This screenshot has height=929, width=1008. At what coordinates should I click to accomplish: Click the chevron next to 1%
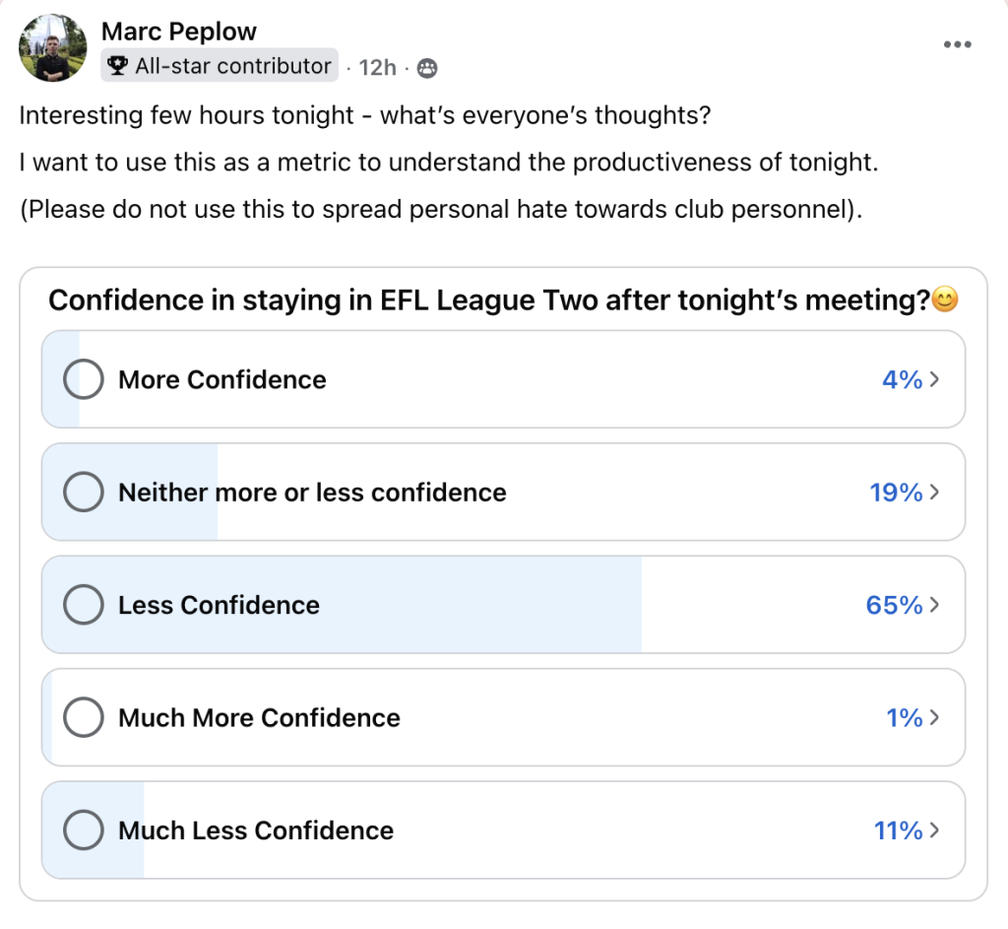pos(934,717)
